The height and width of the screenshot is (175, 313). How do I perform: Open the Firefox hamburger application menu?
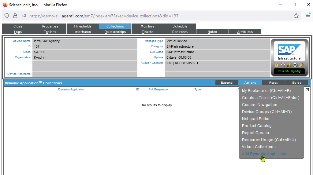point(308,16)
